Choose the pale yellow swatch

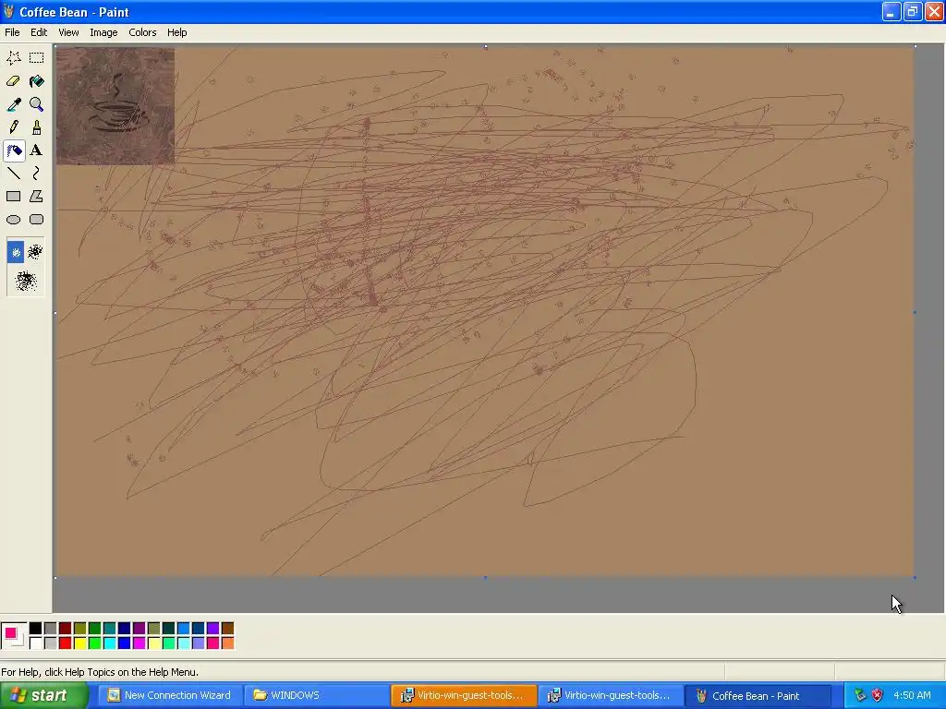click(x=154, y=643)
